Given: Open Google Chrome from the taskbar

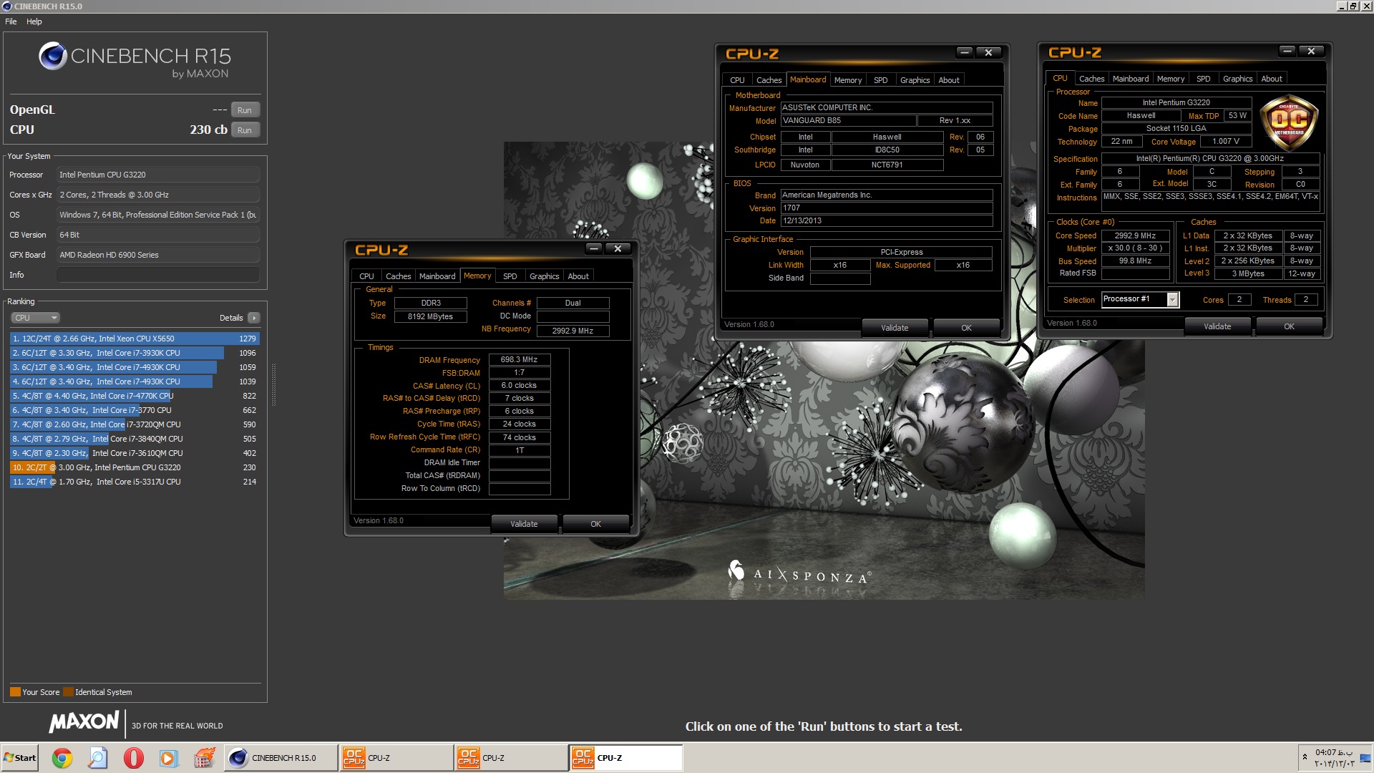Looking at the screenshot, I should pos(62,758).
